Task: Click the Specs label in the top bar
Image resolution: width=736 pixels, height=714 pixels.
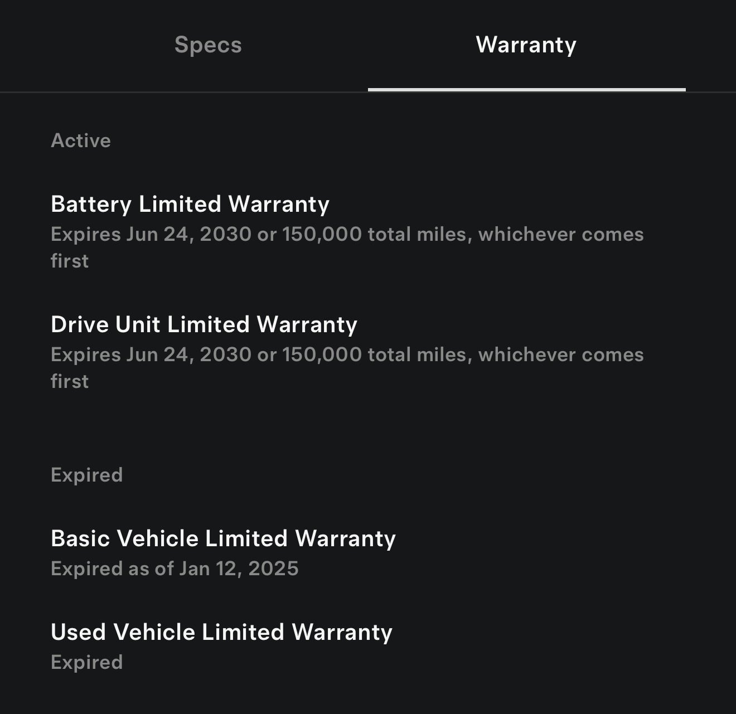Action: click(207, 45)
